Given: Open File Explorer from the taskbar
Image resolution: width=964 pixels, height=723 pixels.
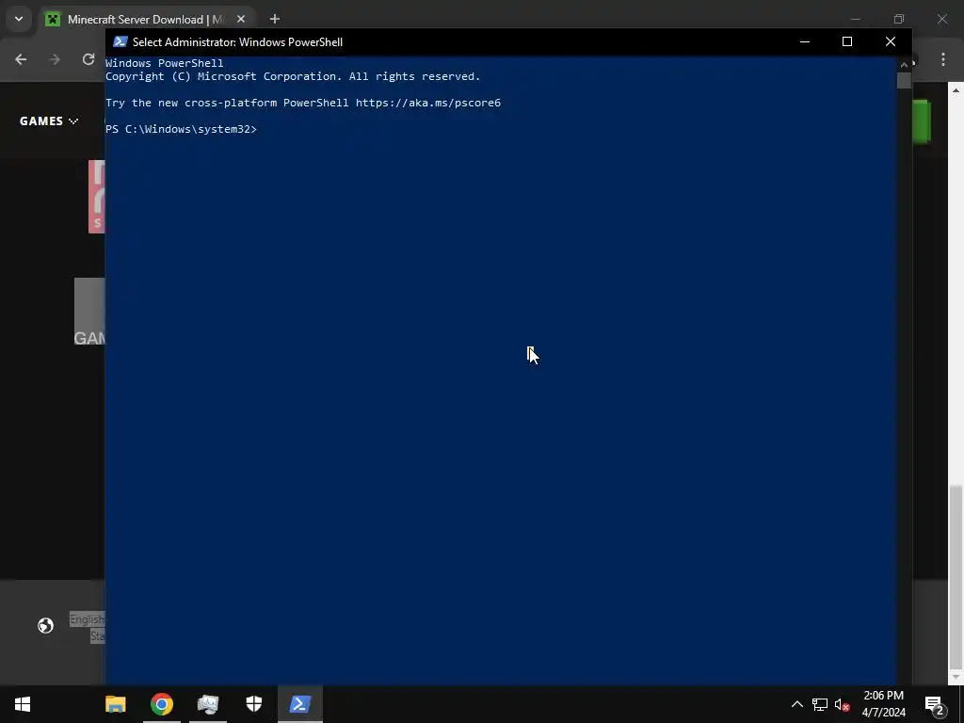Looking at the screenshot, I should (x=116, y=704).
